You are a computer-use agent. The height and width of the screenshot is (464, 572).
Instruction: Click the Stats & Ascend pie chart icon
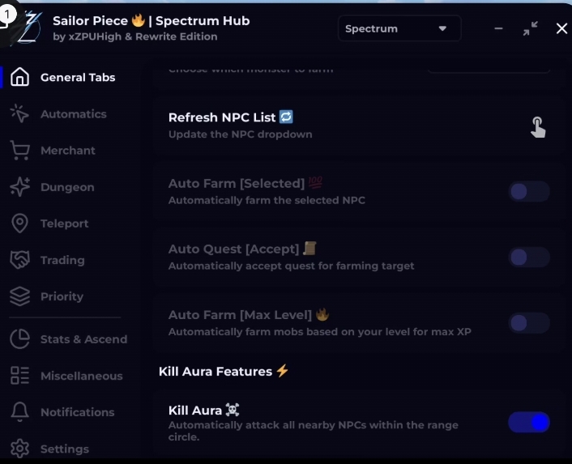tap(19, 339)
